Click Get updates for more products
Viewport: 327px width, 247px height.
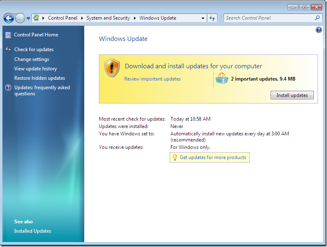[x=213, y=157]
